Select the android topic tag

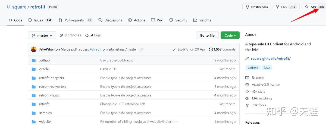[x=253, y=68]
